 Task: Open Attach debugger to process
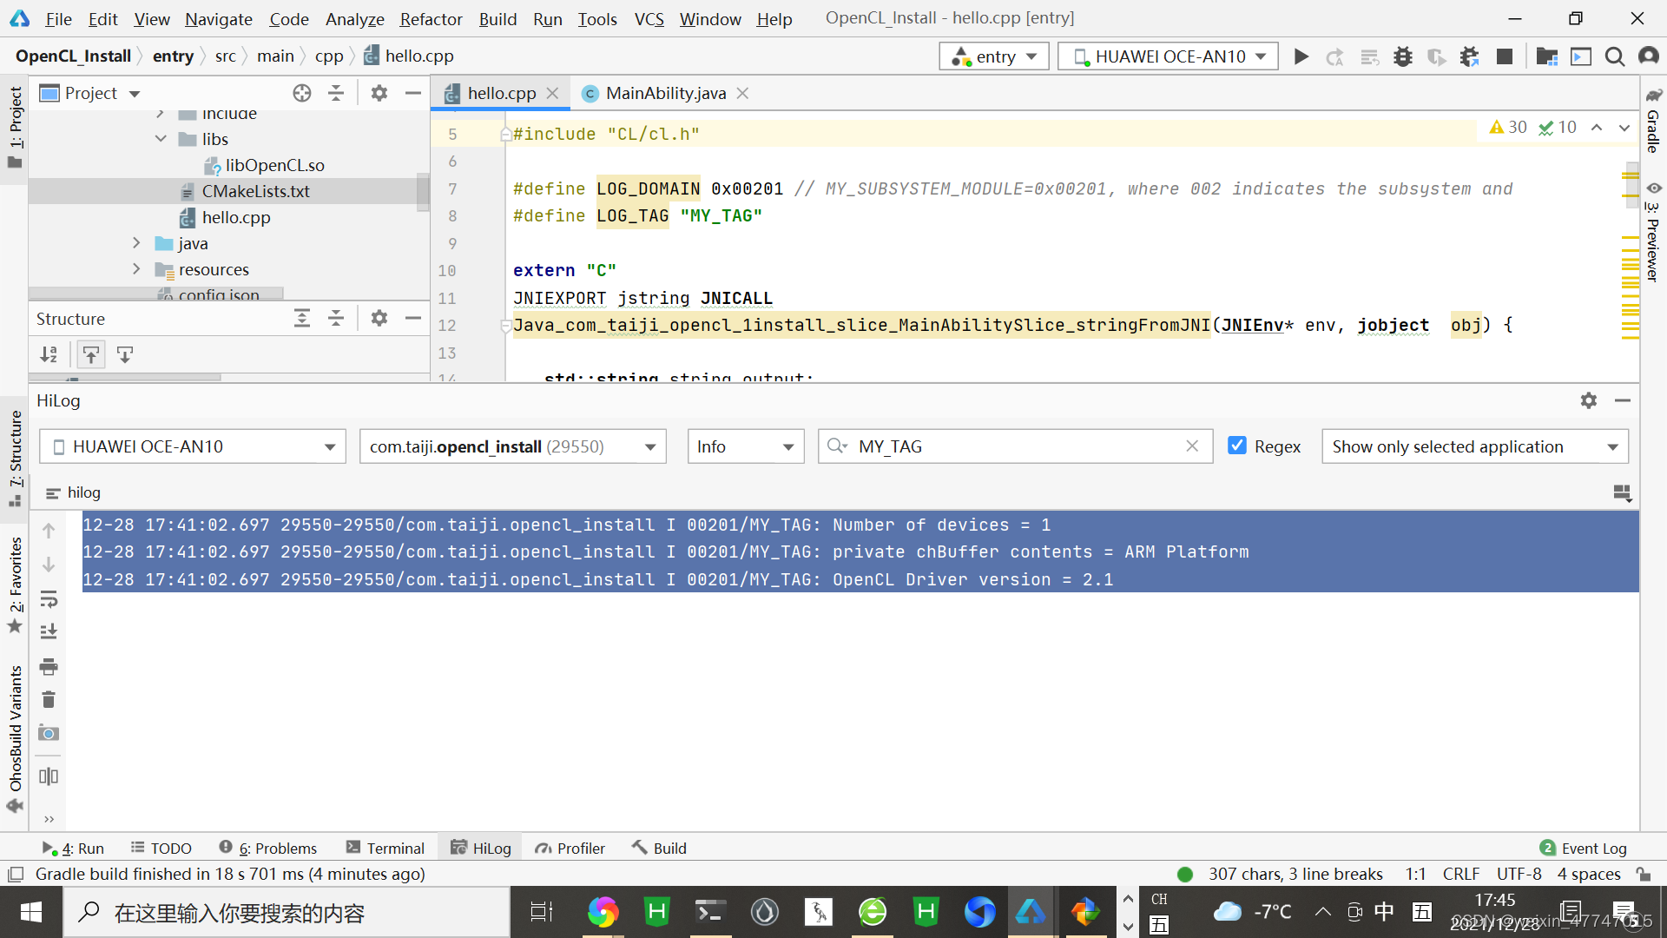tap(1469, 56)
